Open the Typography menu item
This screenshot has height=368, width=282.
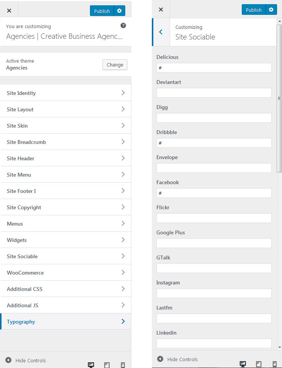(x=66, y=322)
